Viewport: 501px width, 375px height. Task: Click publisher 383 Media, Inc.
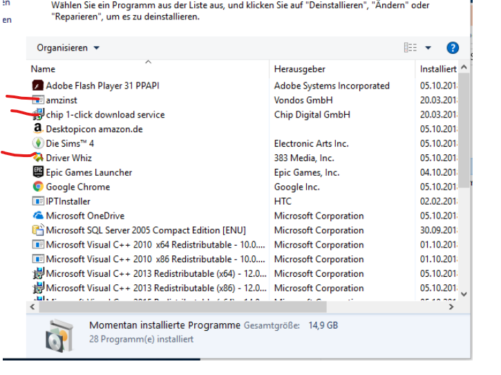pyautogui.click(x=304, y=158)
